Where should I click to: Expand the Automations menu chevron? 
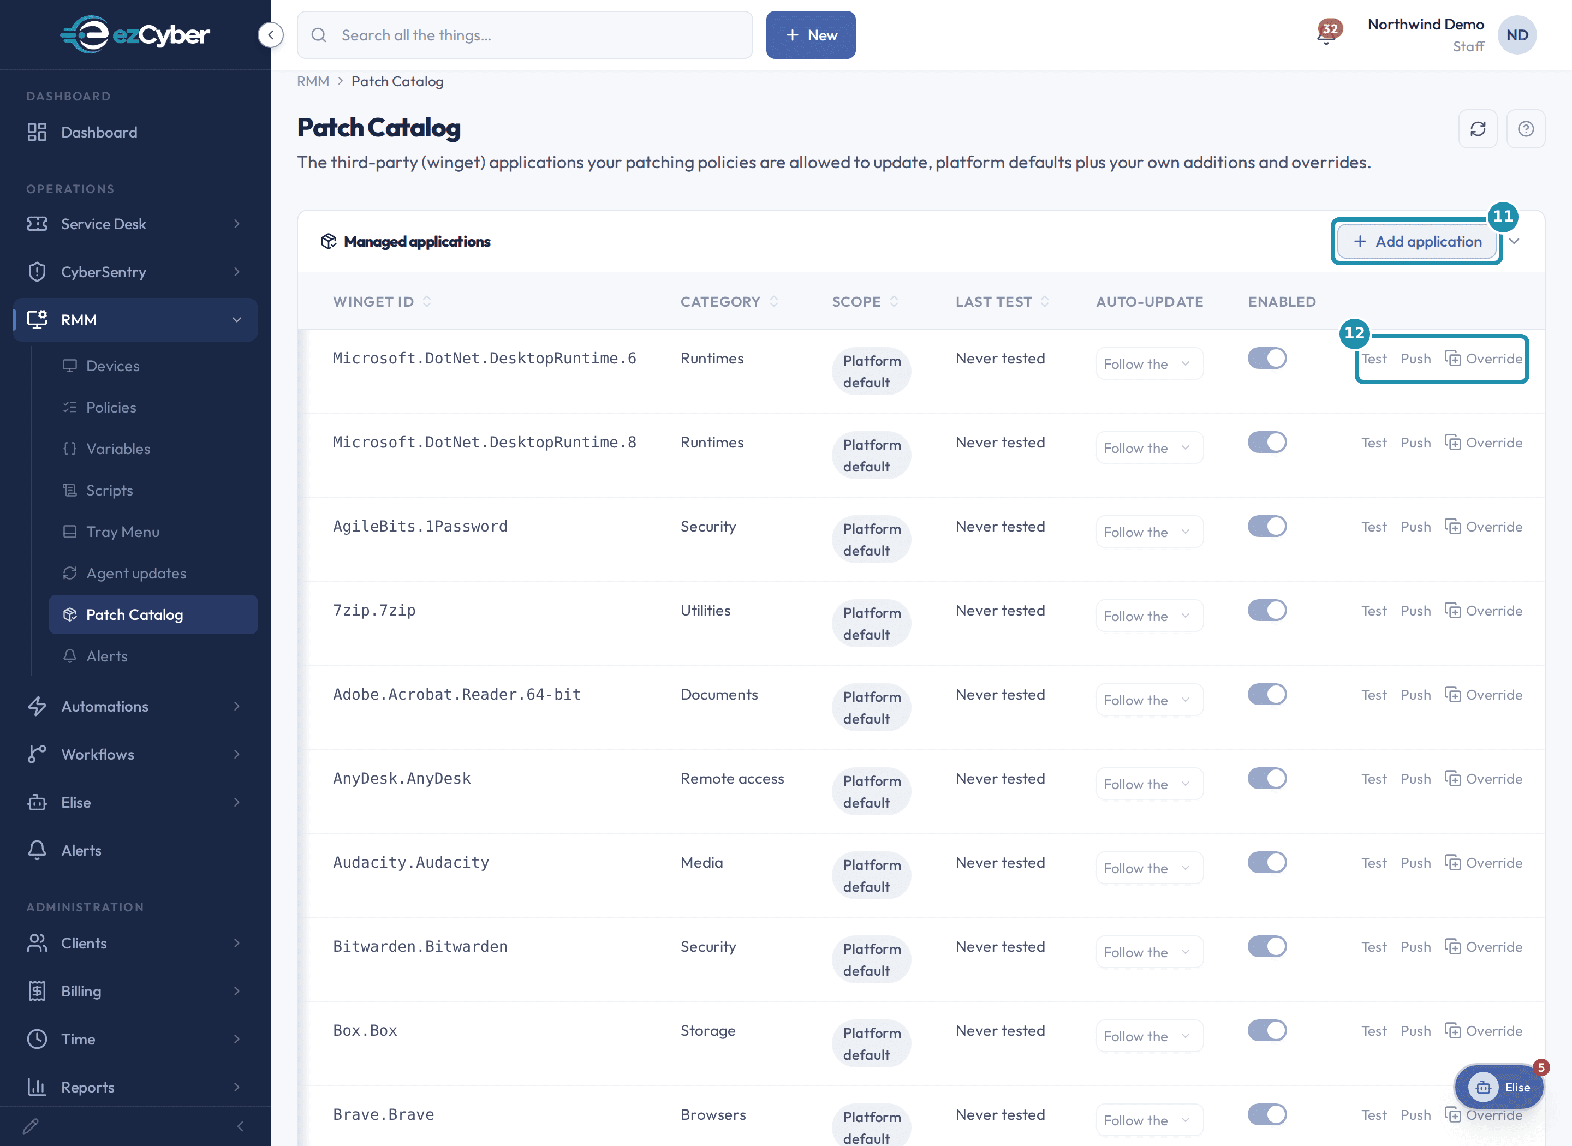pos(236,706)
